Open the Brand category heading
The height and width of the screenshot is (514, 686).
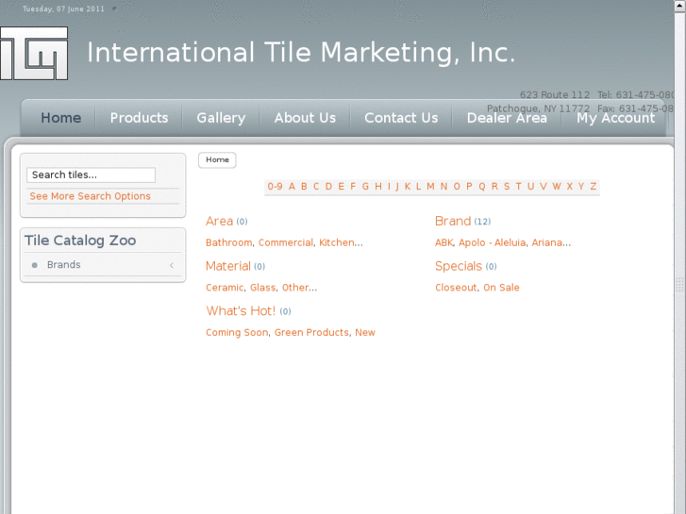pos(453,221)
